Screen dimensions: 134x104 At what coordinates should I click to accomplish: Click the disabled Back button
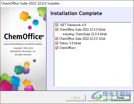tap(76, 98)
